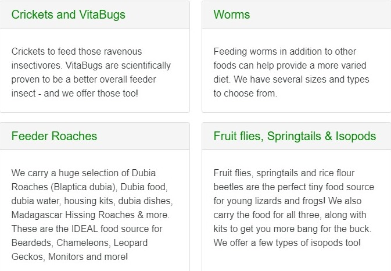Click the line "kits to get you more bang for the buck."
The width and height of the screenshot is (391, 271).
coord(292,229)
